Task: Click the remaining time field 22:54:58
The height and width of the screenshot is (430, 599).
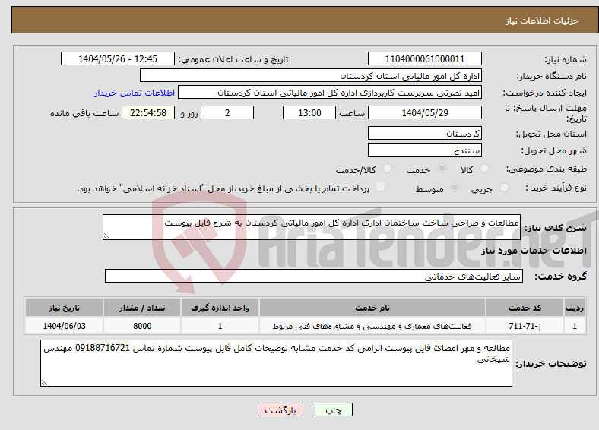Action: (x=148, y=112)
